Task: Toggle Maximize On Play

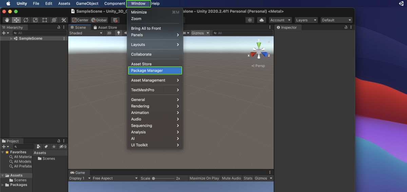Action: pyautogui.click(x=204, y=178)
